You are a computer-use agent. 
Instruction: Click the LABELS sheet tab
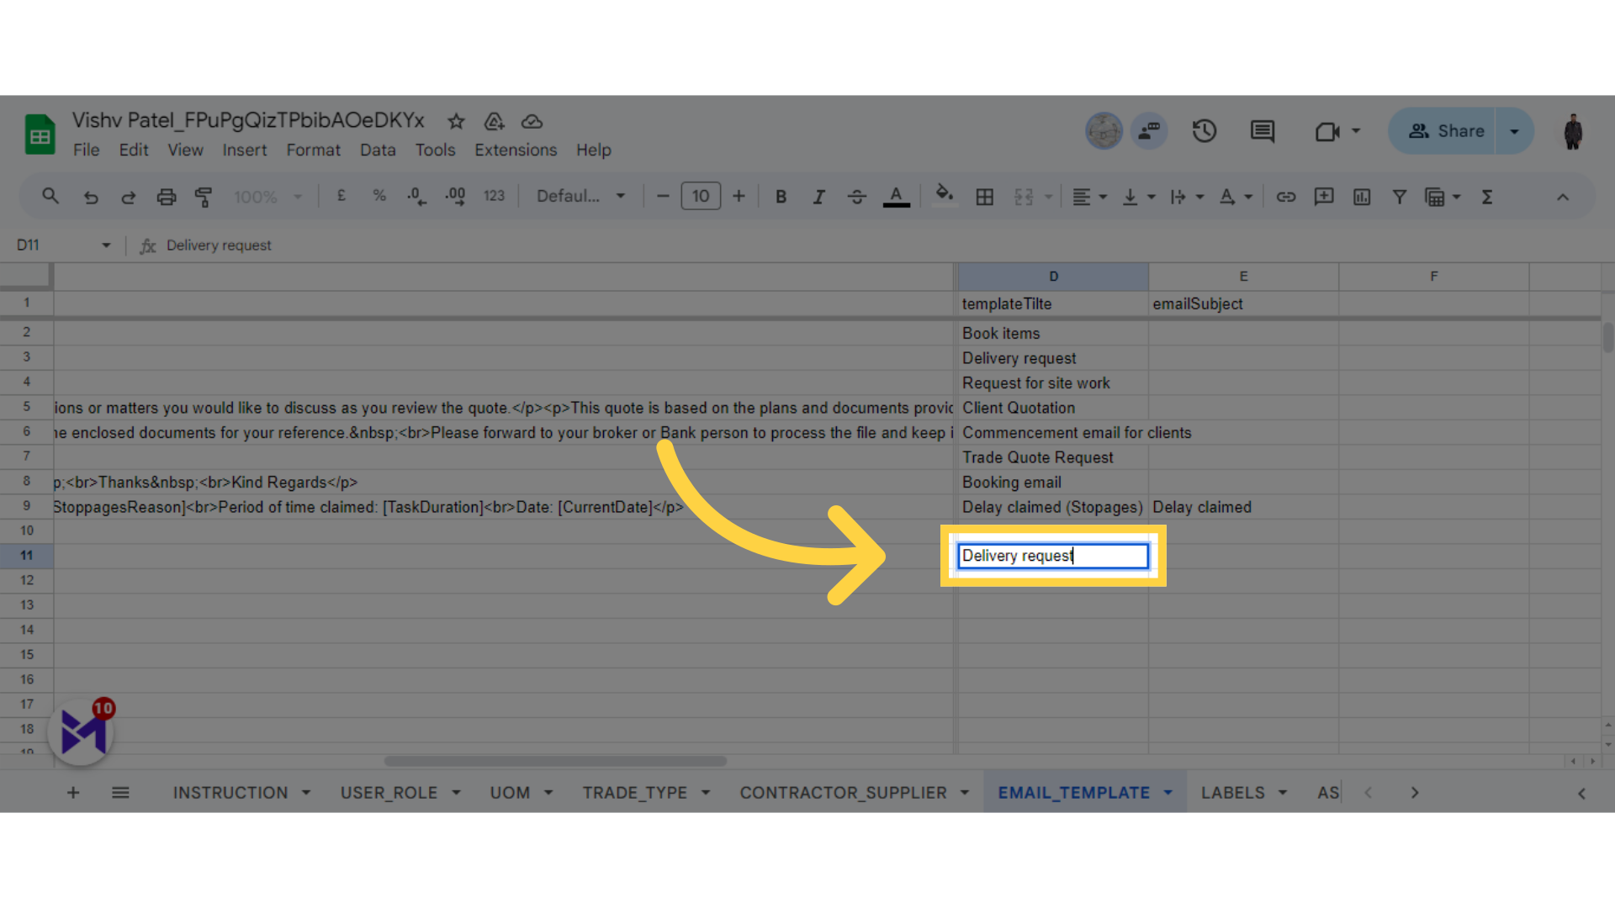tap(1235, 792)
